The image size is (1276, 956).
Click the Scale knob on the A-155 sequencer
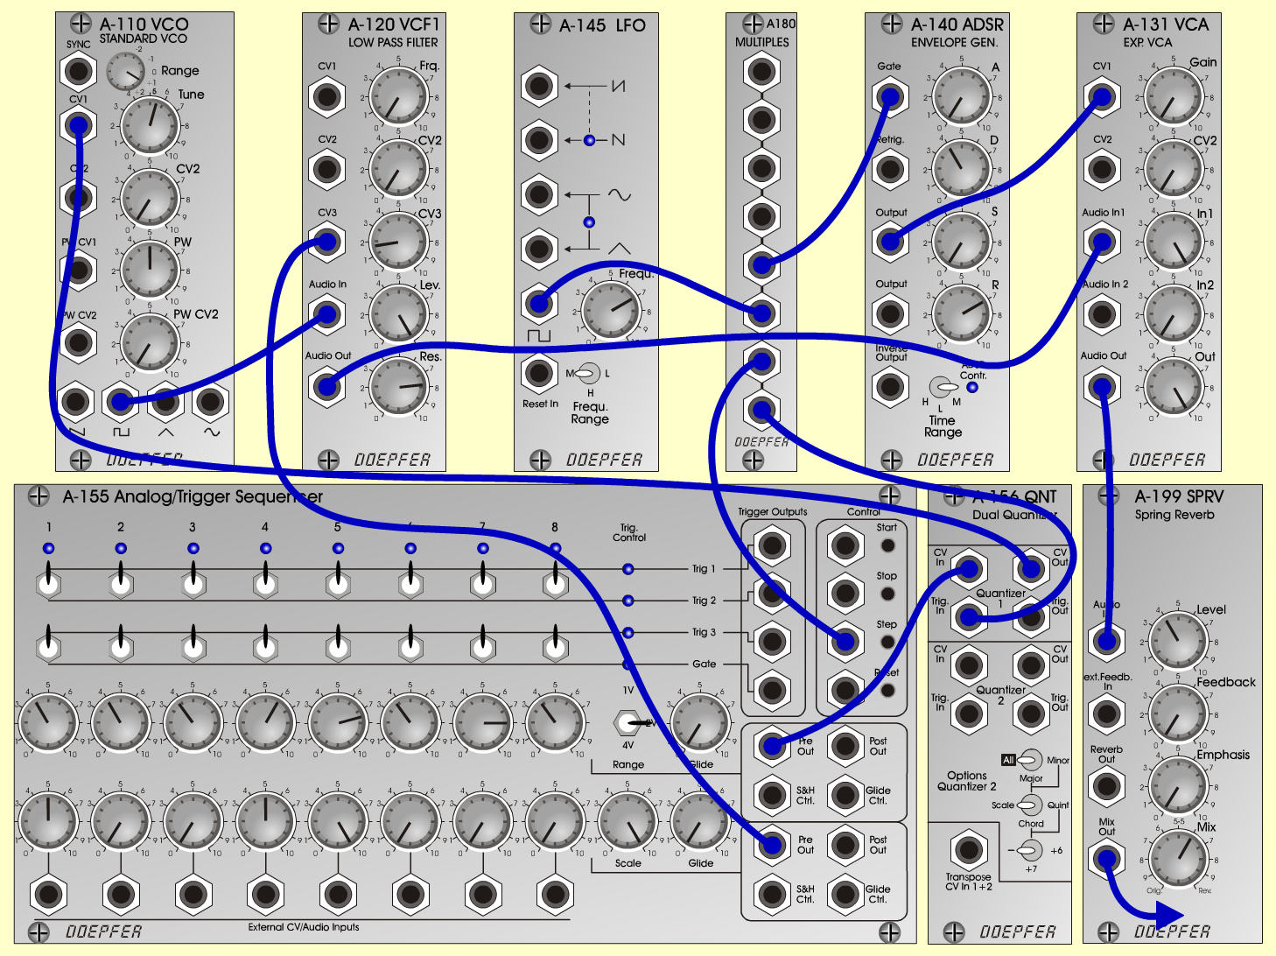627,821
